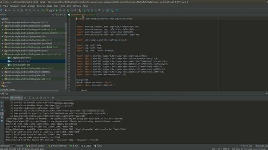This screenshot has height=150, width=268.
Task: Click the down arrow in debug console gutter
Action: click(x=2, y=106)
